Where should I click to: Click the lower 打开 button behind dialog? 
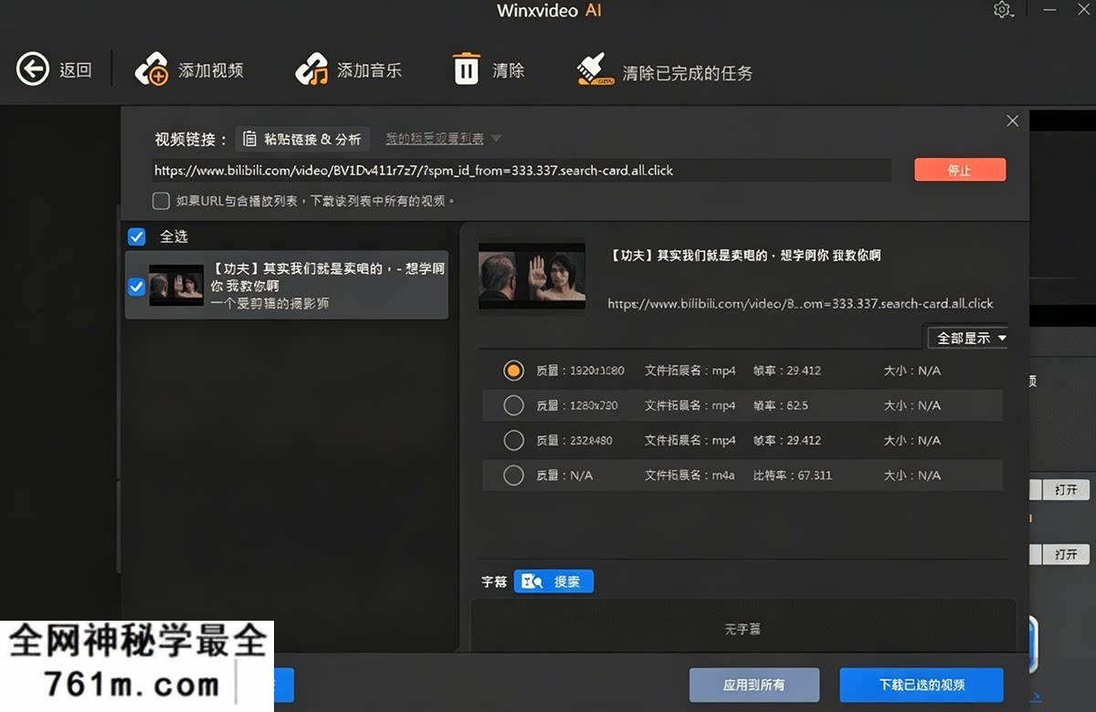[x=1066, y=554]
